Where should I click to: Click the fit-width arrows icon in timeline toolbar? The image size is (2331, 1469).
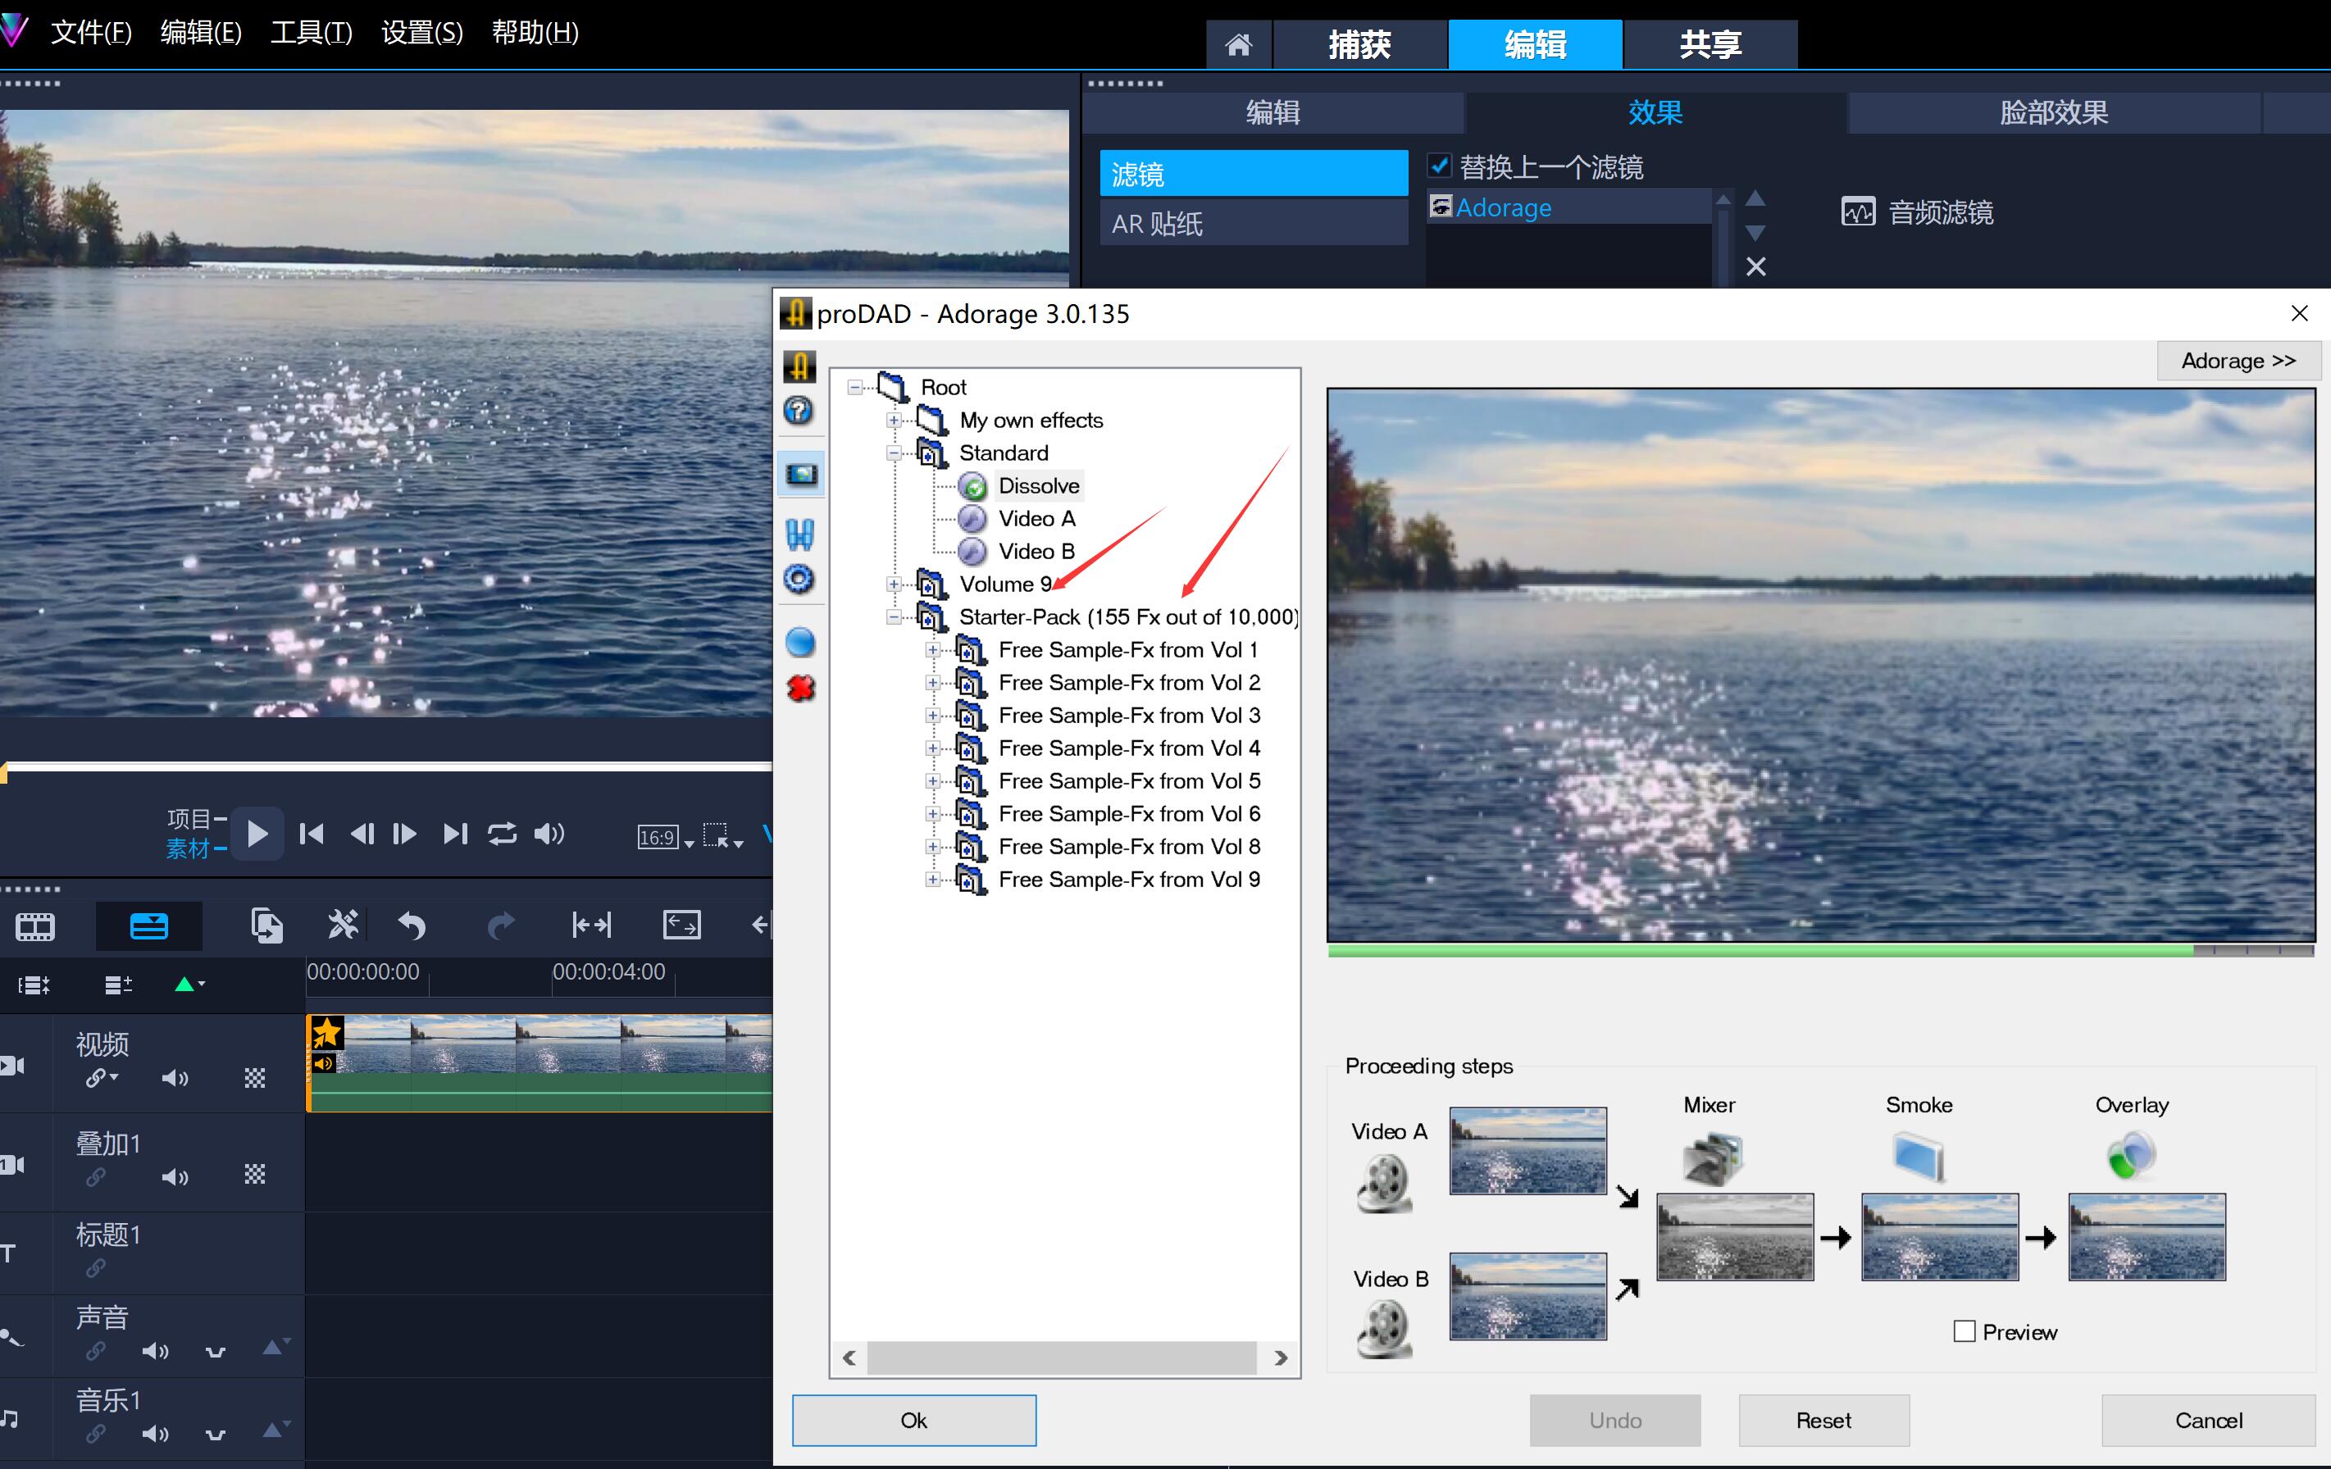coord(591,926)
